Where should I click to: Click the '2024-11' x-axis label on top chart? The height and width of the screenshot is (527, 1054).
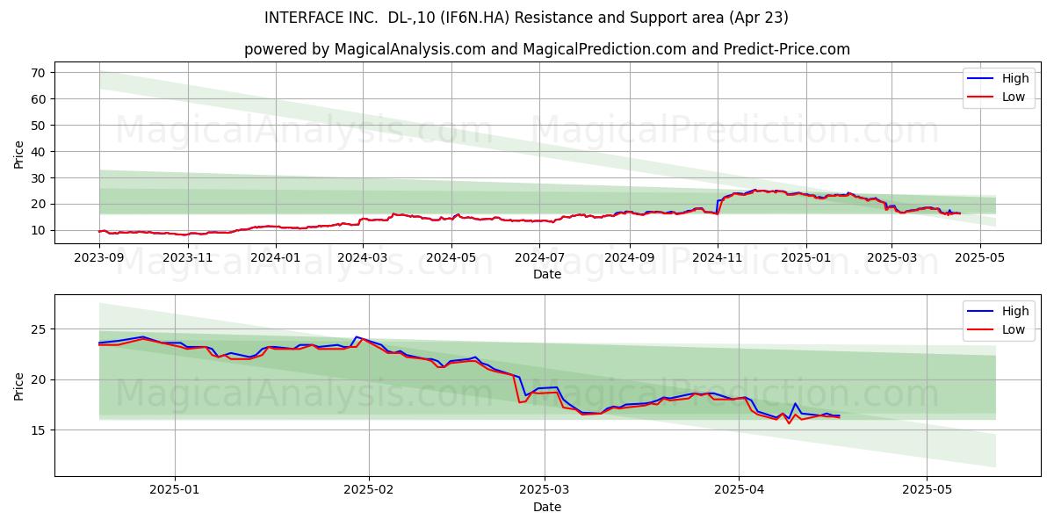718,257
